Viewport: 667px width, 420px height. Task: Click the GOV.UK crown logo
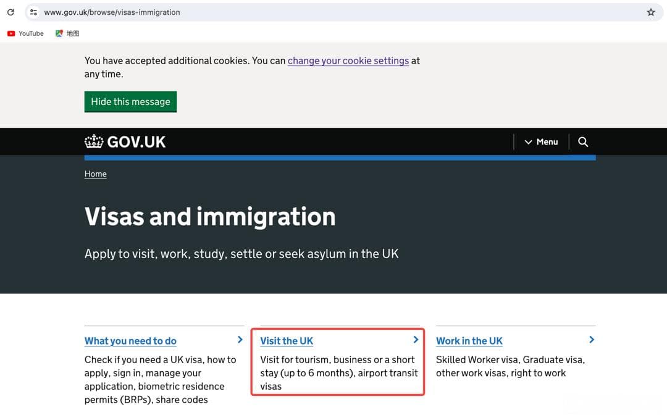(x=125, y=141)
